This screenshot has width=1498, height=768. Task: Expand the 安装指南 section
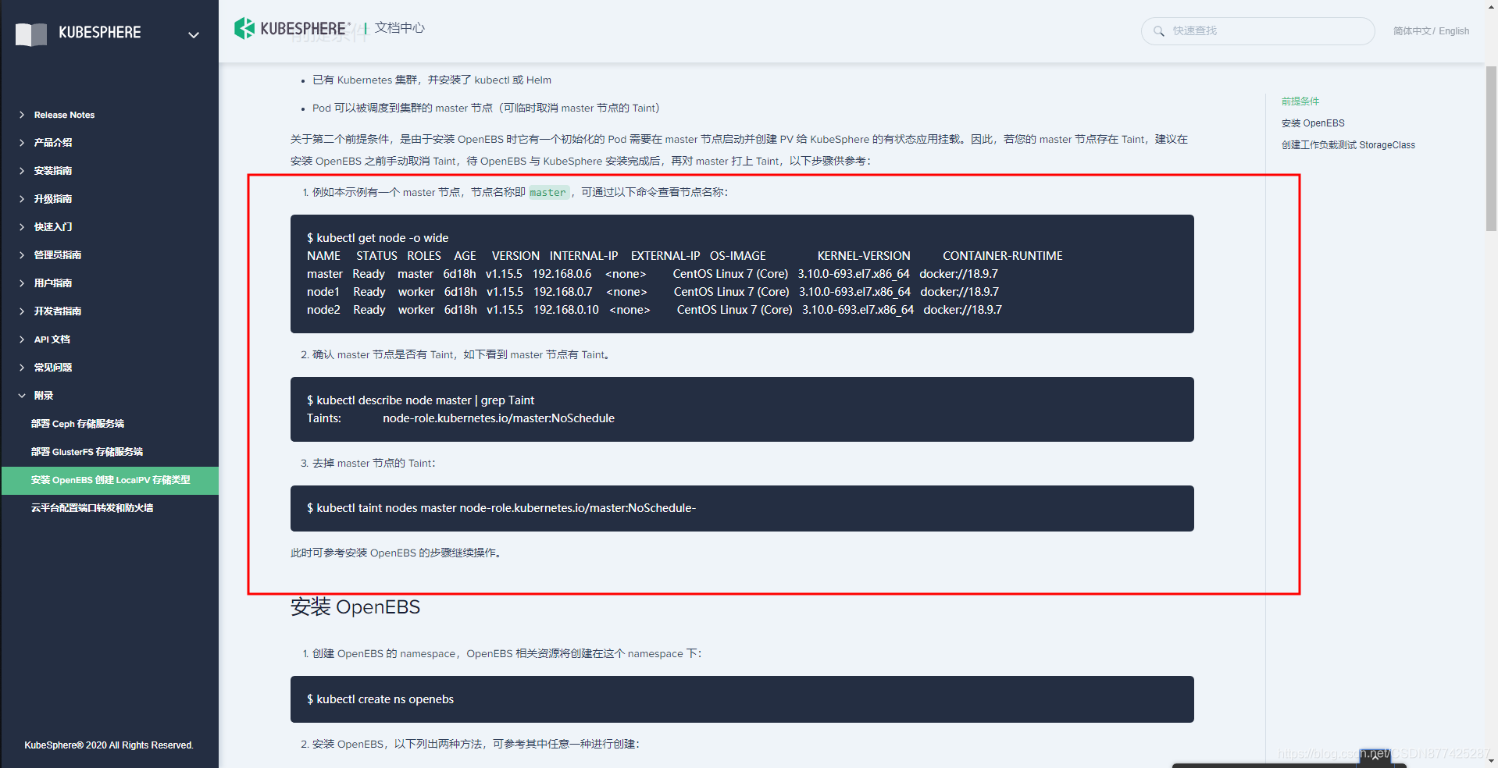coord(53,171)
